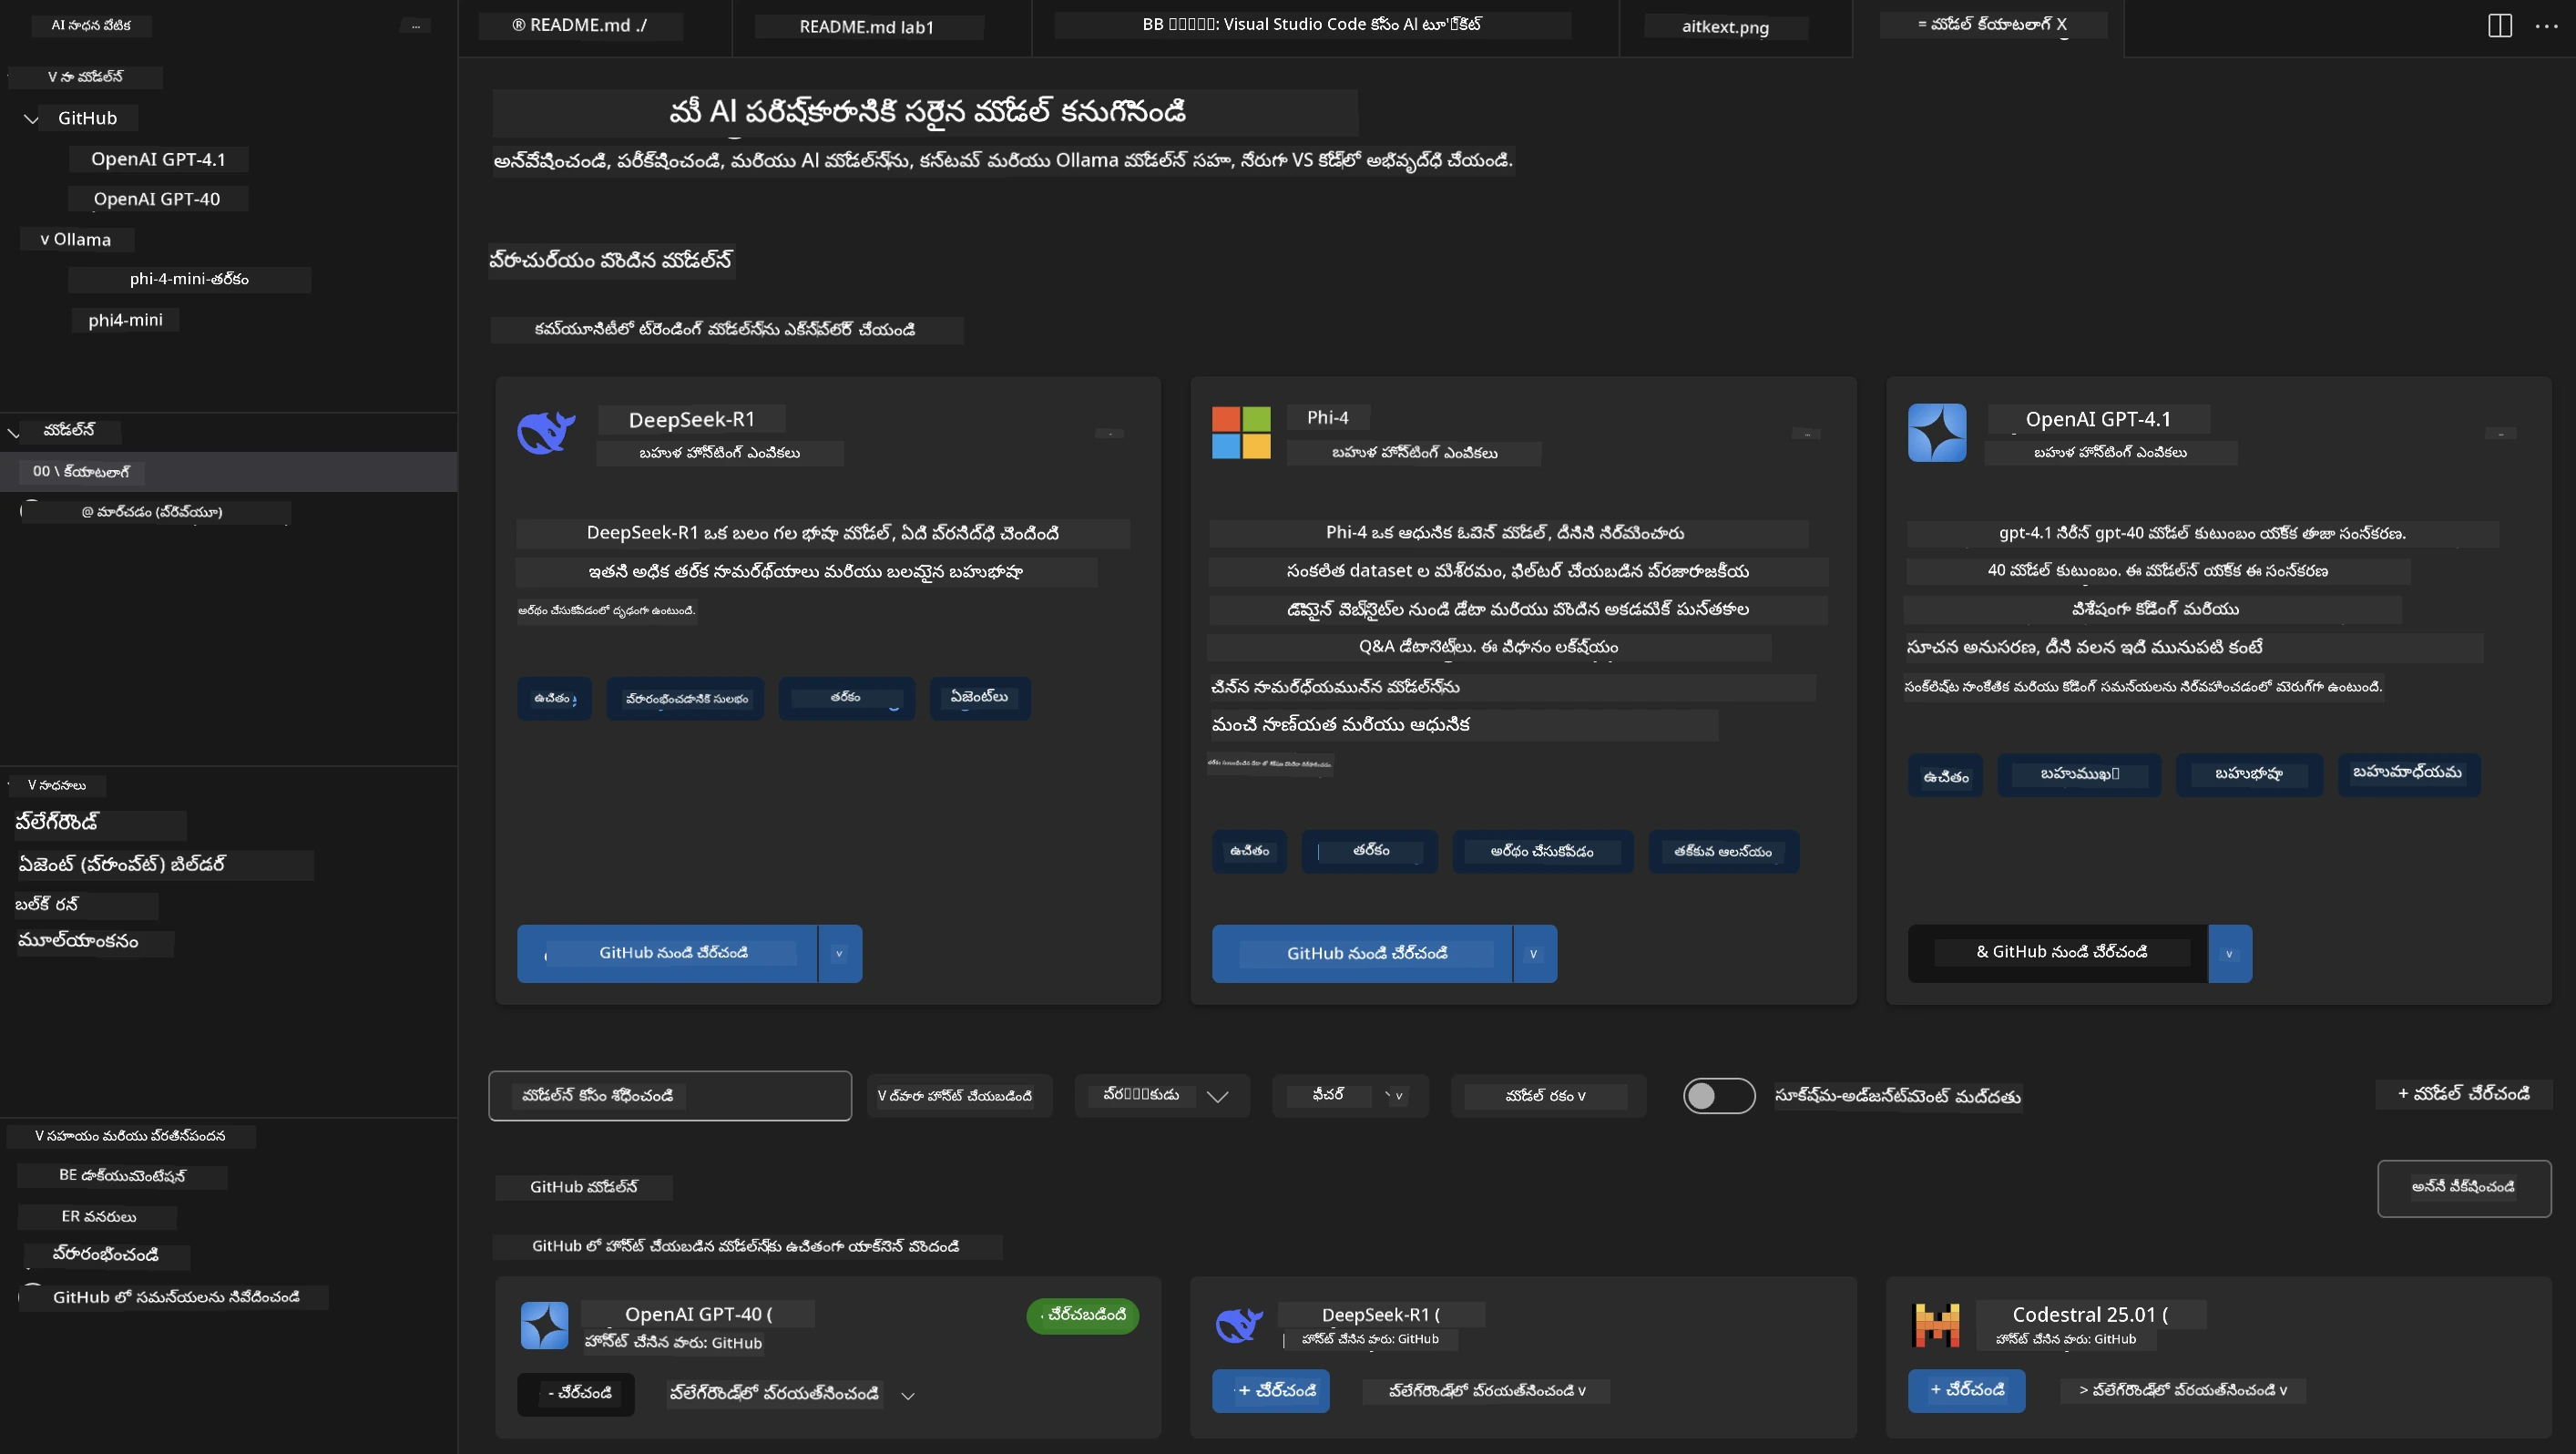Collapse the Tools section

(31, 786)
